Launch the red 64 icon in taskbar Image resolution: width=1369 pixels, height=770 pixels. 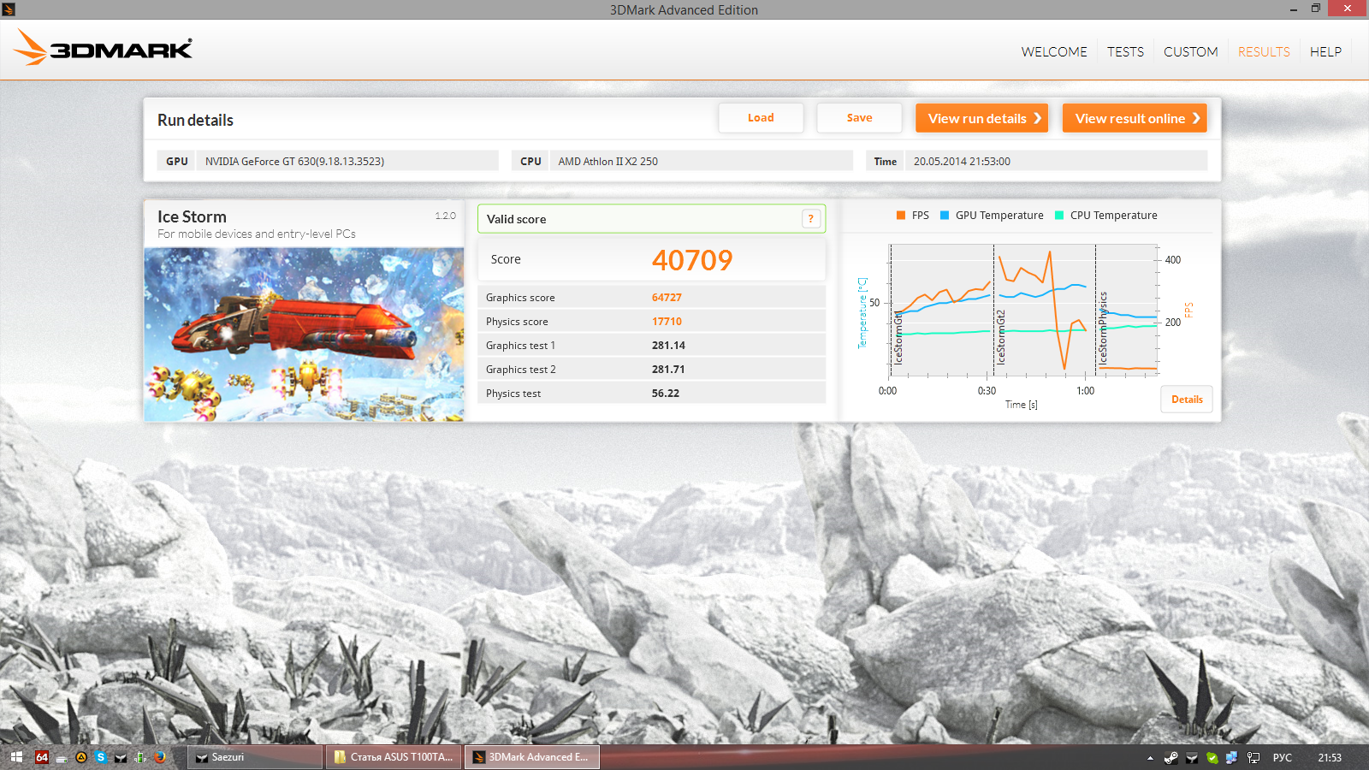tap(42, 757)
